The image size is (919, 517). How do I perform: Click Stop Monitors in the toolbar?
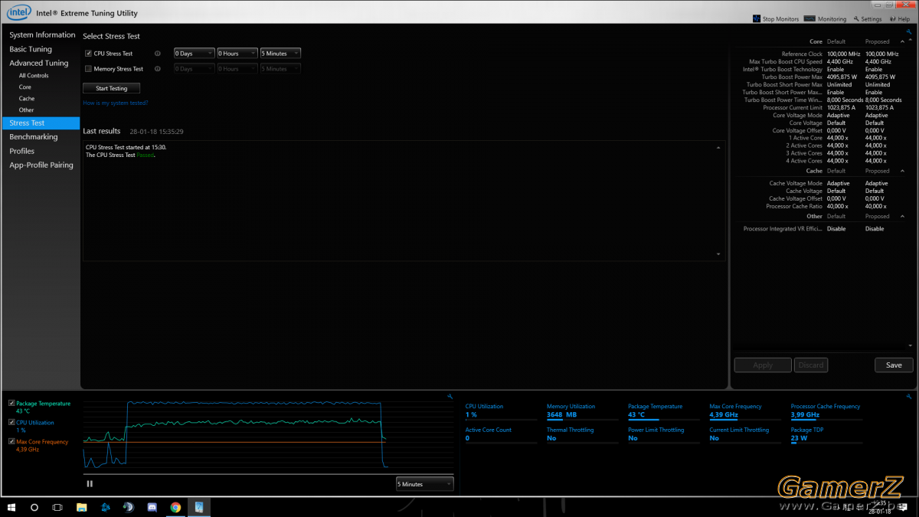tap(776, 19)
